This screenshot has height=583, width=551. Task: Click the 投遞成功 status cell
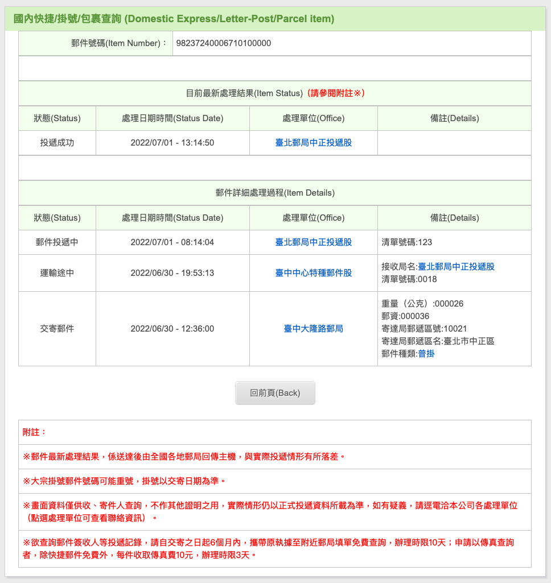57,143
